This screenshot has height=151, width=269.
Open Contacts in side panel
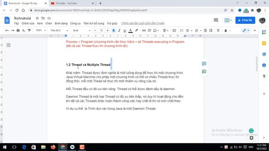(264, 65)
